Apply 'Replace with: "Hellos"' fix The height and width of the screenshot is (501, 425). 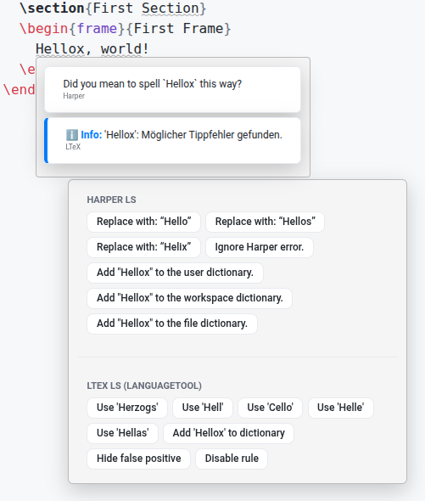click(265, 222)
